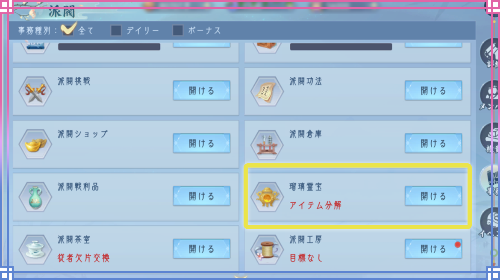Click the weapon rack 派閥倉庫 icon

point(267,144)
